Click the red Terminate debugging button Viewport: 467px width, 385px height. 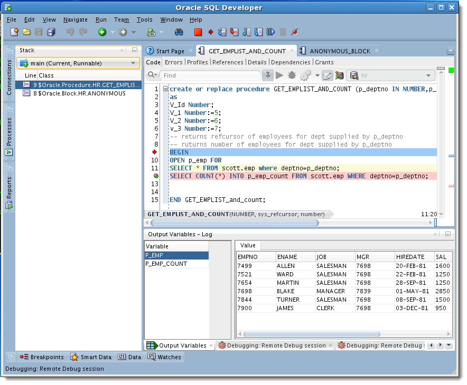[198, 32]
